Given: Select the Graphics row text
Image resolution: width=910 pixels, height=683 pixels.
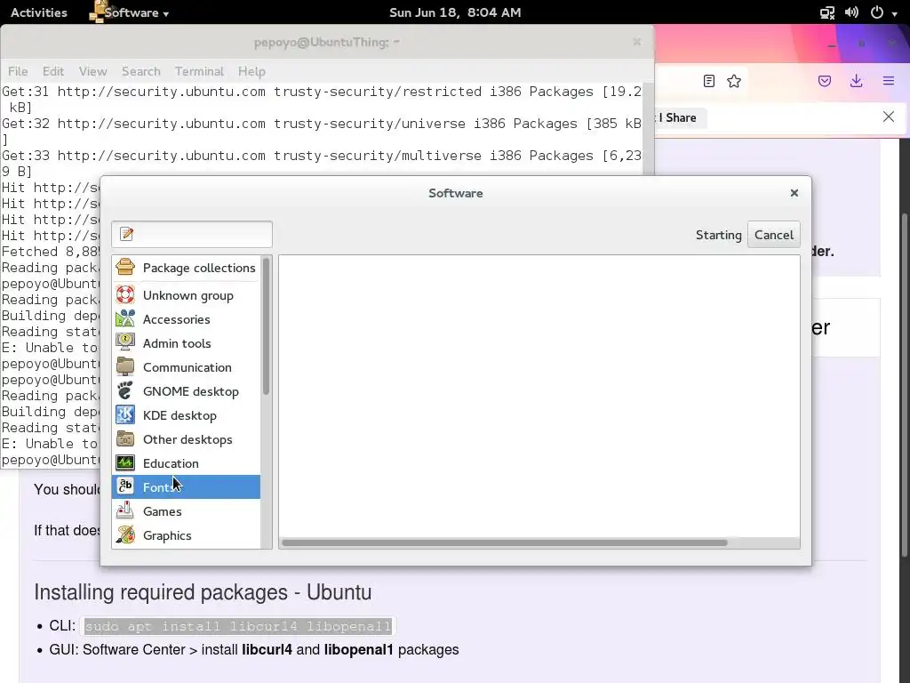Looking at the screenshot, I should point(167,535).
